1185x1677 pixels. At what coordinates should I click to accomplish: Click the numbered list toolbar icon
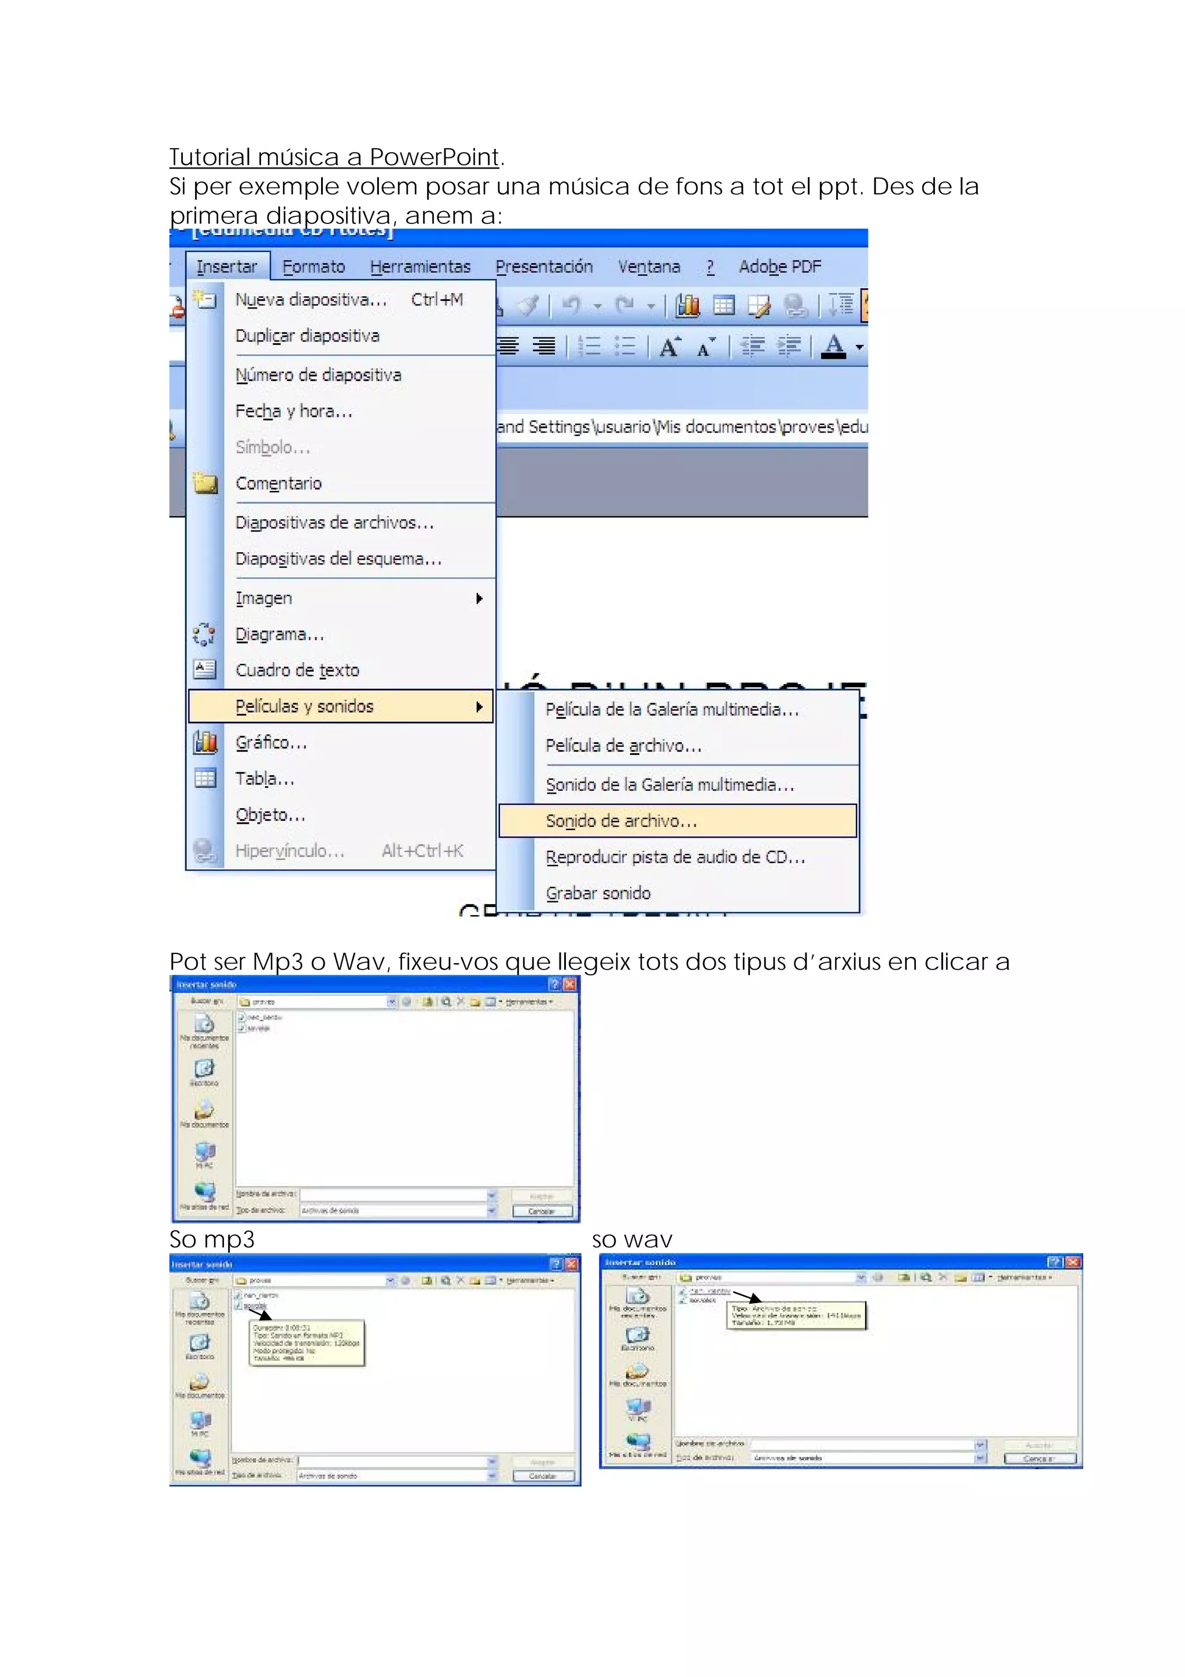pos(589,346)
